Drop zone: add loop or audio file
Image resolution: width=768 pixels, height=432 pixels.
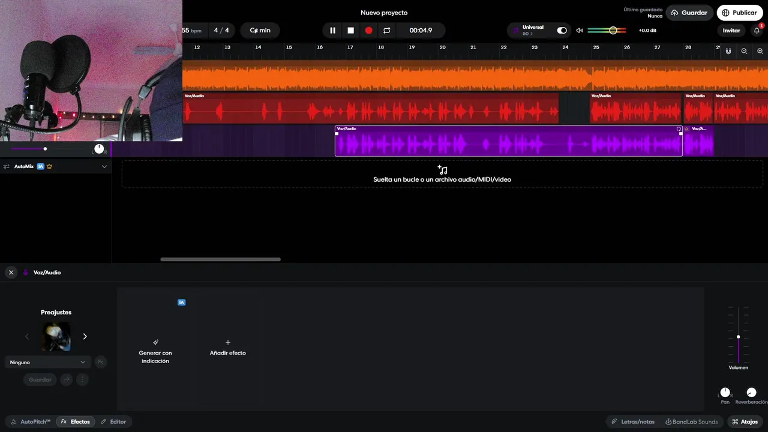[442, 174]
